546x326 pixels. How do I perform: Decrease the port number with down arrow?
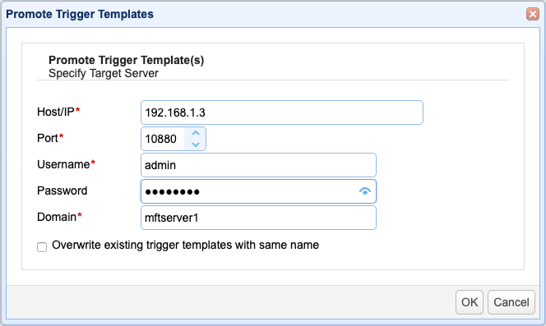click(196, 145)
